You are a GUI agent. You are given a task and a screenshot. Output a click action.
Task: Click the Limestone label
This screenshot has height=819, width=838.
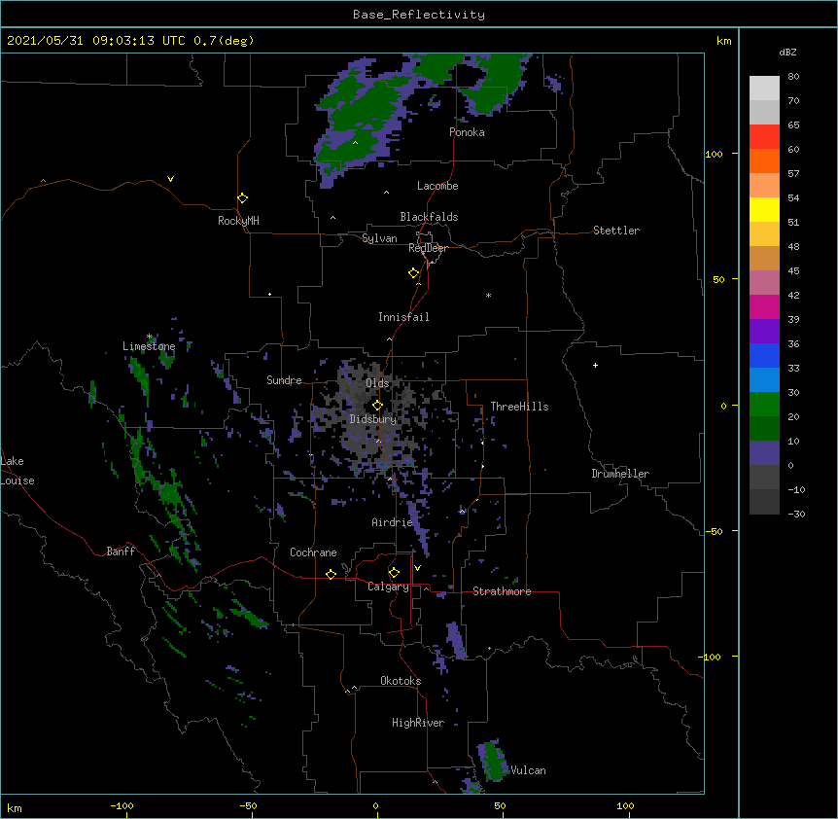point(149,346)
